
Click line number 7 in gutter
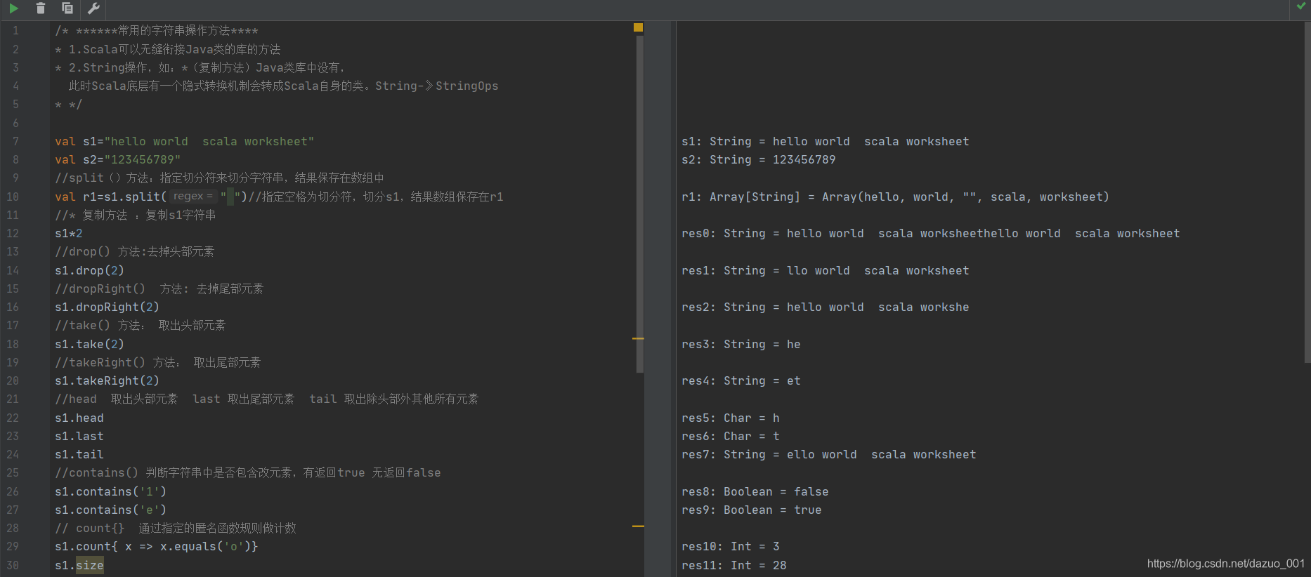tap(15, 141)
